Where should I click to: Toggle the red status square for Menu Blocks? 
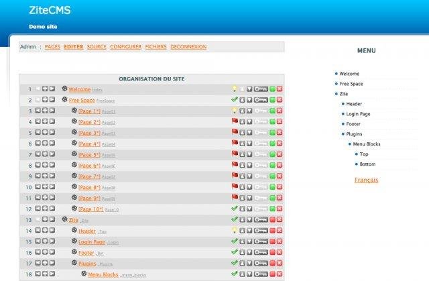(x=272, y=274)
